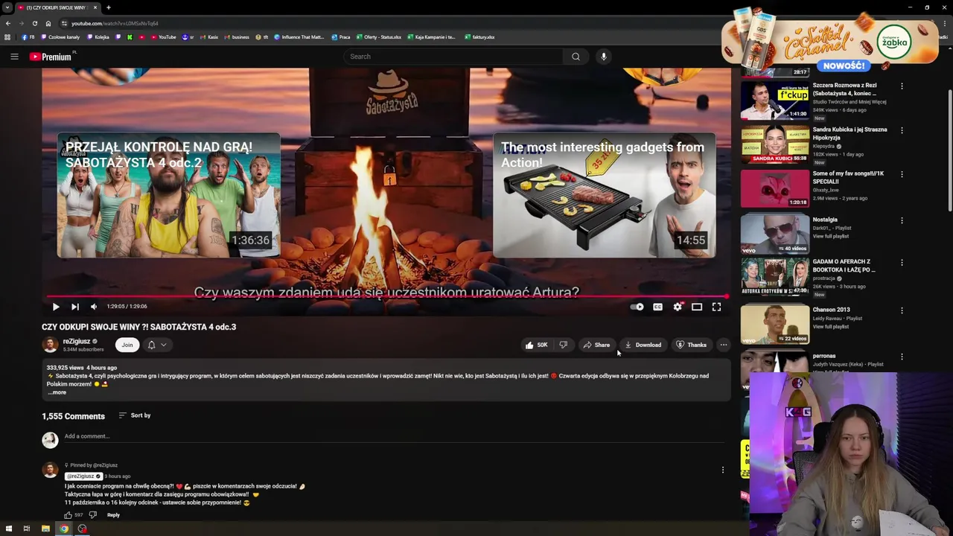Toggle the autoplay switch in player
Image resolution: width=953 pixels, height=536 pixels.
[637, 307]
